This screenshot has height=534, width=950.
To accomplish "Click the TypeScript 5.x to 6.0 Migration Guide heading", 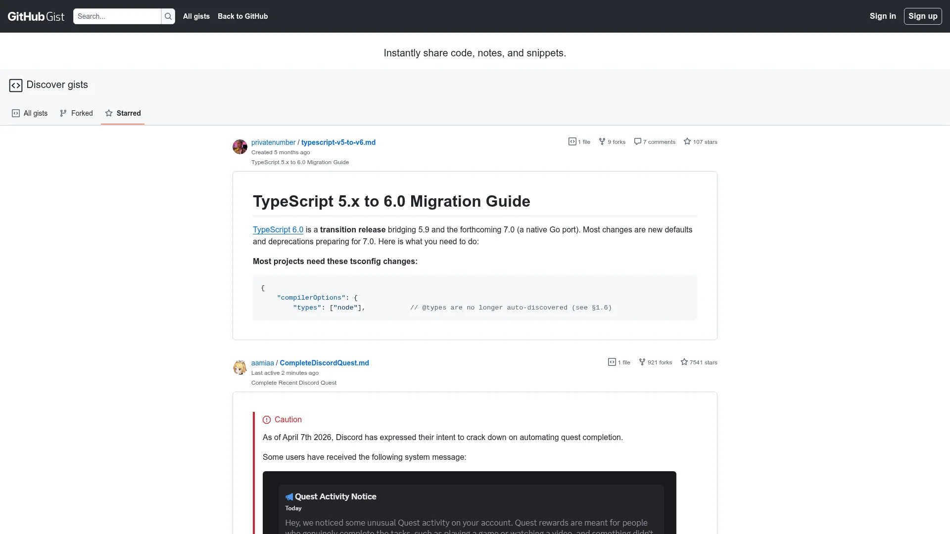I will (x=391, y=201).
